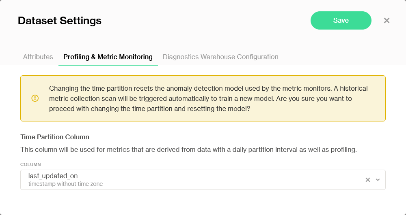Screen dimensions: 406x215
Task: Click the green Save button
Action: pos(341,20)
